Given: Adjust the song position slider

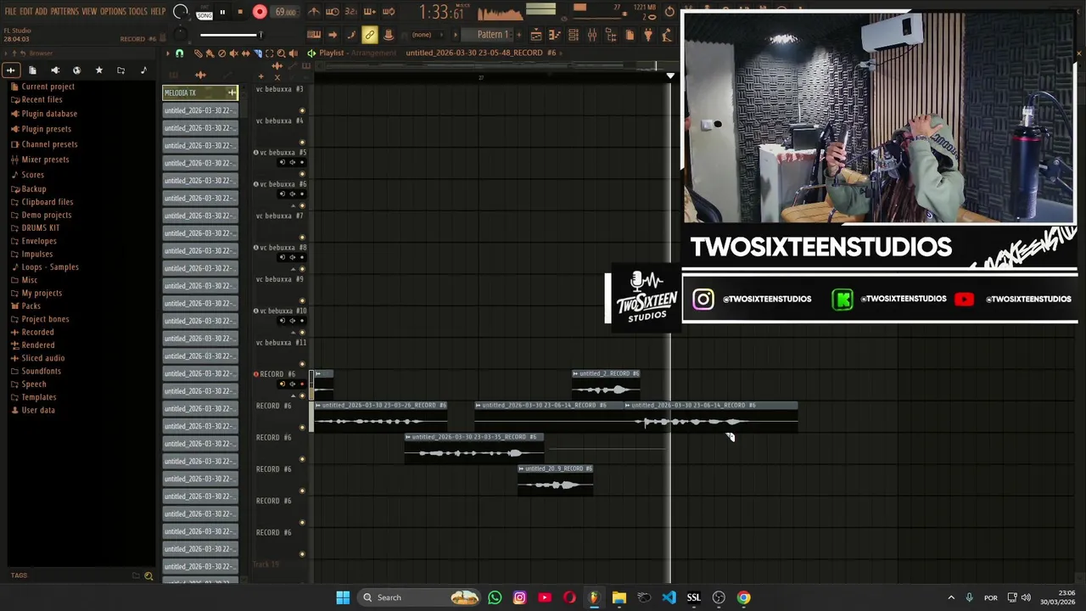Looking at the screenshot, I should [231, 35].
